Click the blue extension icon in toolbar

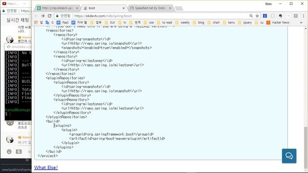tap(265, 16)
